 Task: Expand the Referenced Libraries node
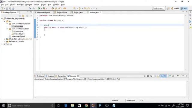[4, 41]
